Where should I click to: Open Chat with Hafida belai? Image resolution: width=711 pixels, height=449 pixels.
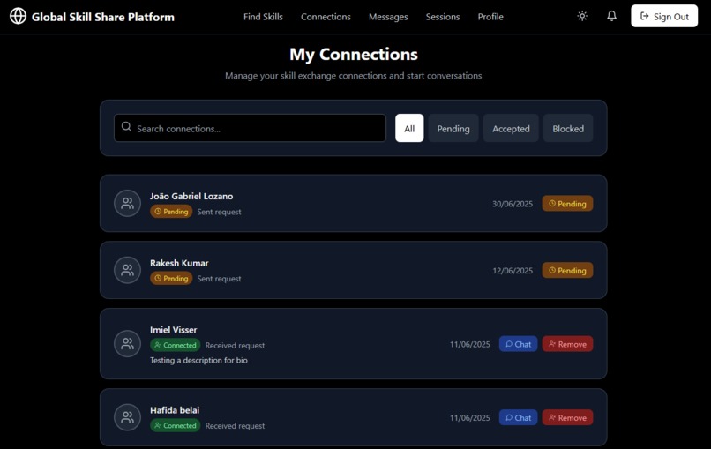pyautogui.click(x=519, y=417)
